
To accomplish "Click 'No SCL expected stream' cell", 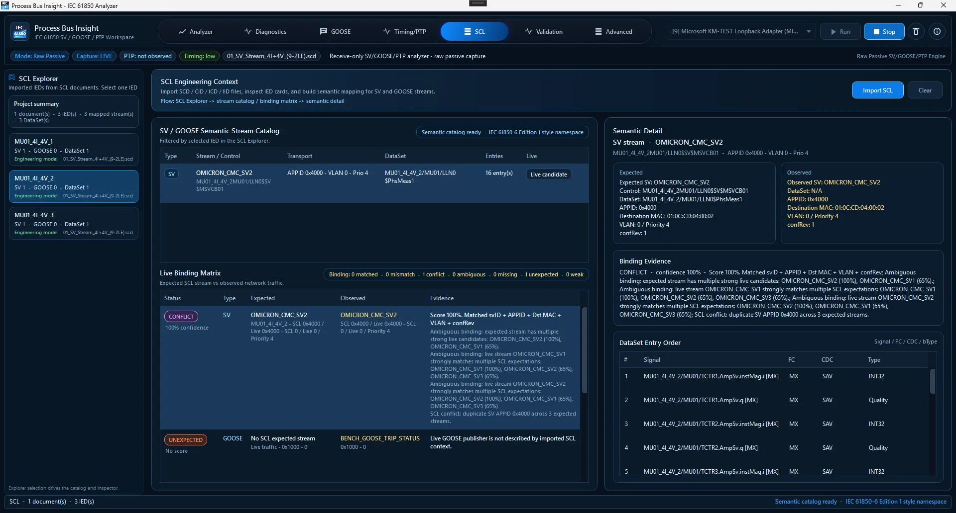I will coord(283,438).
